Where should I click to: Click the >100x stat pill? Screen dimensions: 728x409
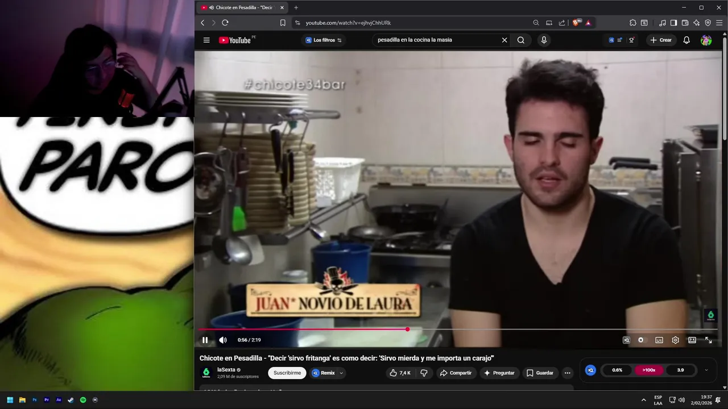click(649, 370)
